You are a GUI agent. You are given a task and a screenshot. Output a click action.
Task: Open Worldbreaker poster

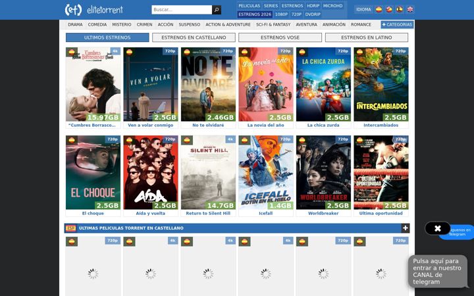click(x=323, y=172)
